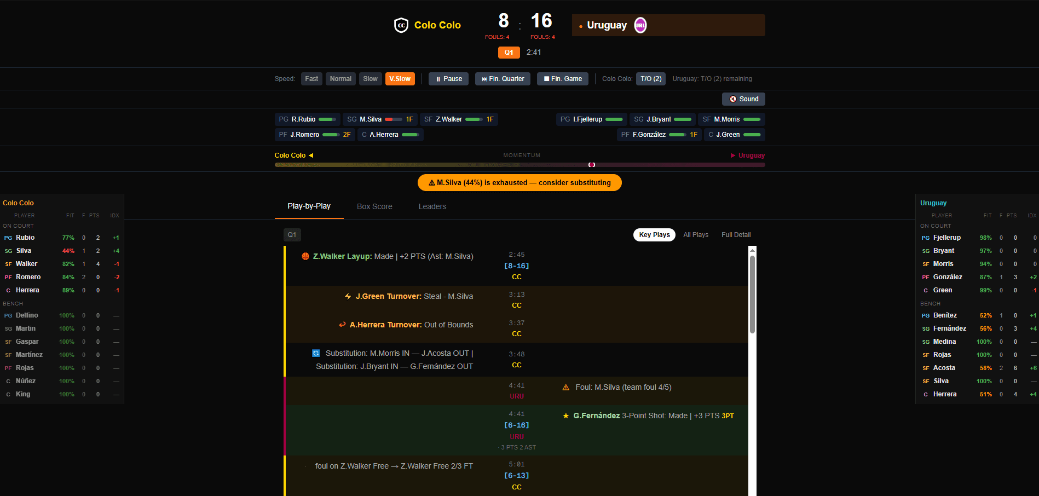Toggle the Sound button
Image resolution: width=1039 pixels, height=496 pixels.
[743, 99]
